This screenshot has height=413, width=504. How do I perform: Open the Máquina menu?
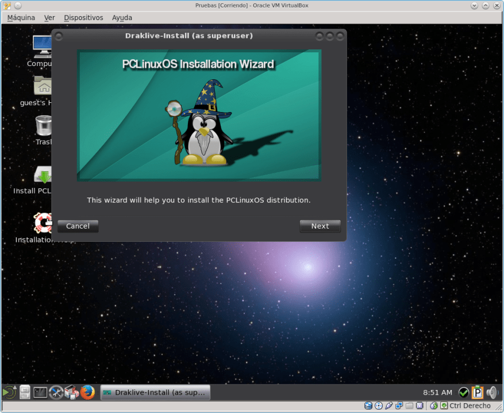(21, 18)
